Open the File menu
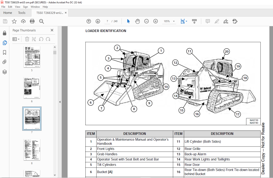Image resolution: width=273 pixels, height=178 pixels. tap(3, 7)
